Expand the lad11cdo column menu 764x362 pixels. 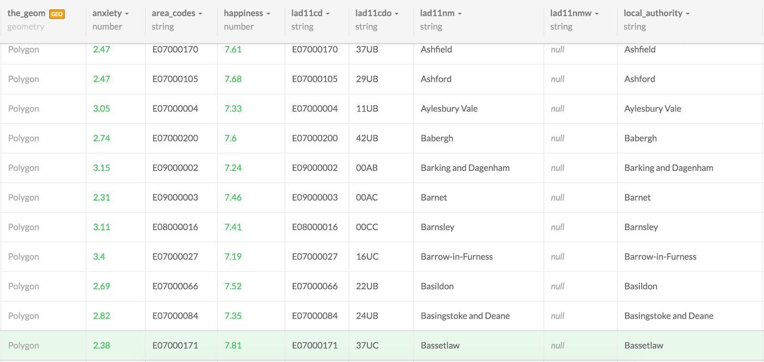[x=397, y=14]
